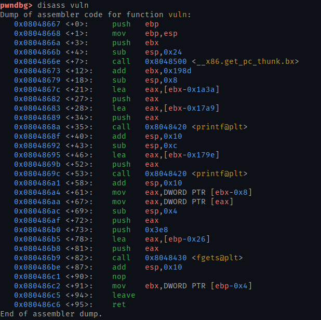Screen dimensions: 321x320
Task: Click address 0x08048667 at offset +0
Action: pos(37,24)
